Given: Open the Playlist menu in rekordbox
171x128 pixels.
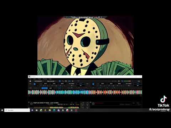Looking at the screenshot, I should (45, 79).
